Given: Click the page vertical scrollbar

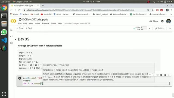Looking at the screenshot, I should click(x=173, y=95).
